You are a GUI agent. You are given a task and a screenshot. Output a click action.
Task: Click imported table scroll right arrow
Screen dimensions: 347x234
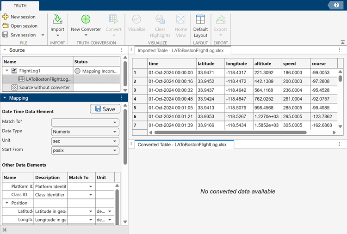335,132
